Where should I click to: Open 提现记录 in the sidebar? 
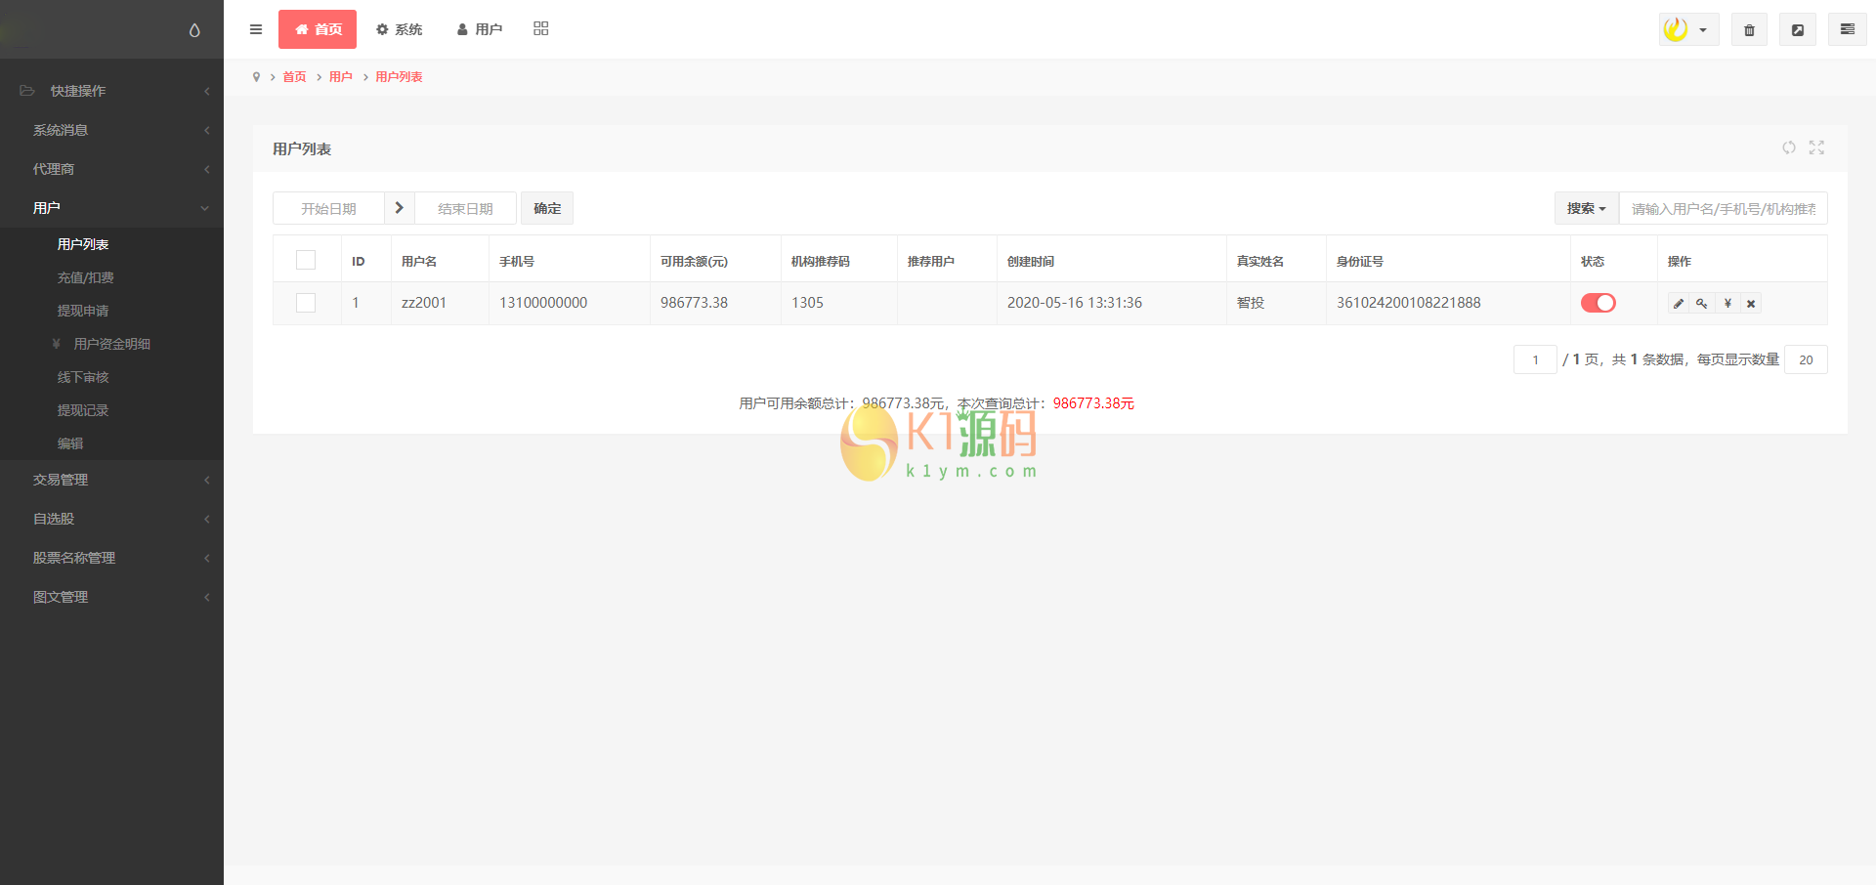coord(83,410)
